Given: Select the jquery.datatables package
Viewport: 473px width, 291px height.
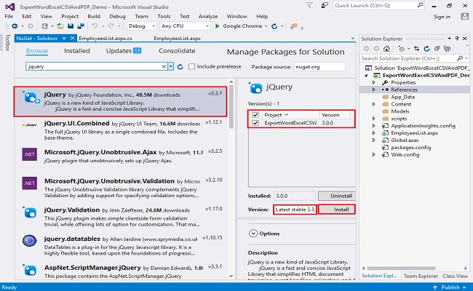Looking at the screenshot, I should (122, 246).
